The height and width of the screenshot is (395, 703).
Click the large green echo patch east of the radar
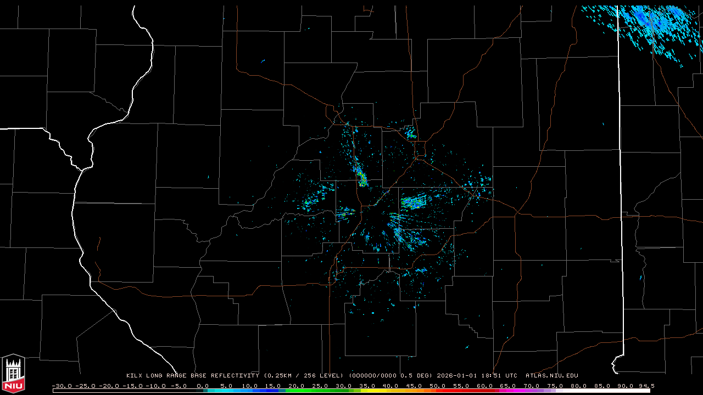[413, 202]
